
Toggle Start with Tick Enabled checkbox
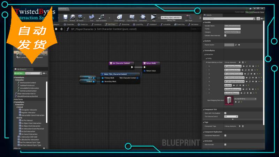(225, 113)
